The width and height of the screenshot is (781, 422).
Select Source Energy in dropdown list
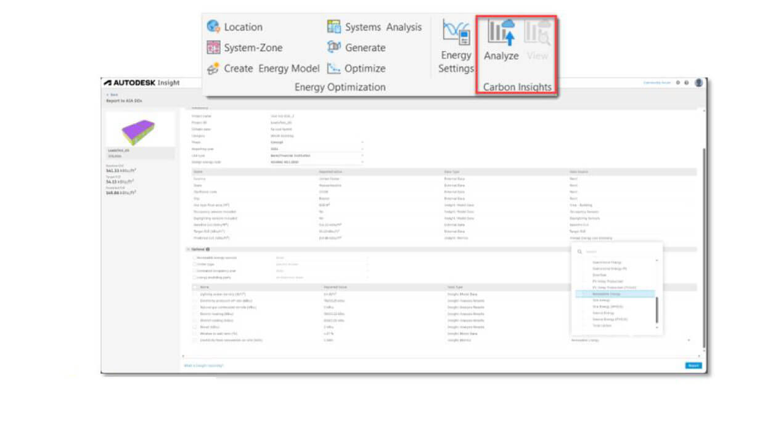pos(604,313)
